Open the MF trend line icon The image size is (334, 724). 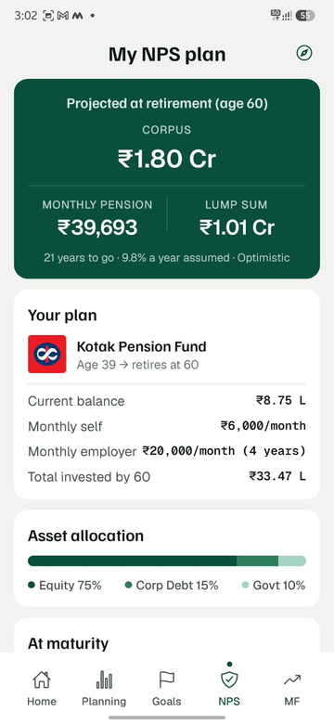click(292, 679)
